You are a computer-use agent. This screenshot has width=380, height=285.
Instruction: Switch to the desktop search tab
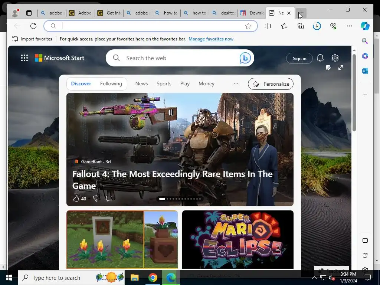click(x=223, y=13)
